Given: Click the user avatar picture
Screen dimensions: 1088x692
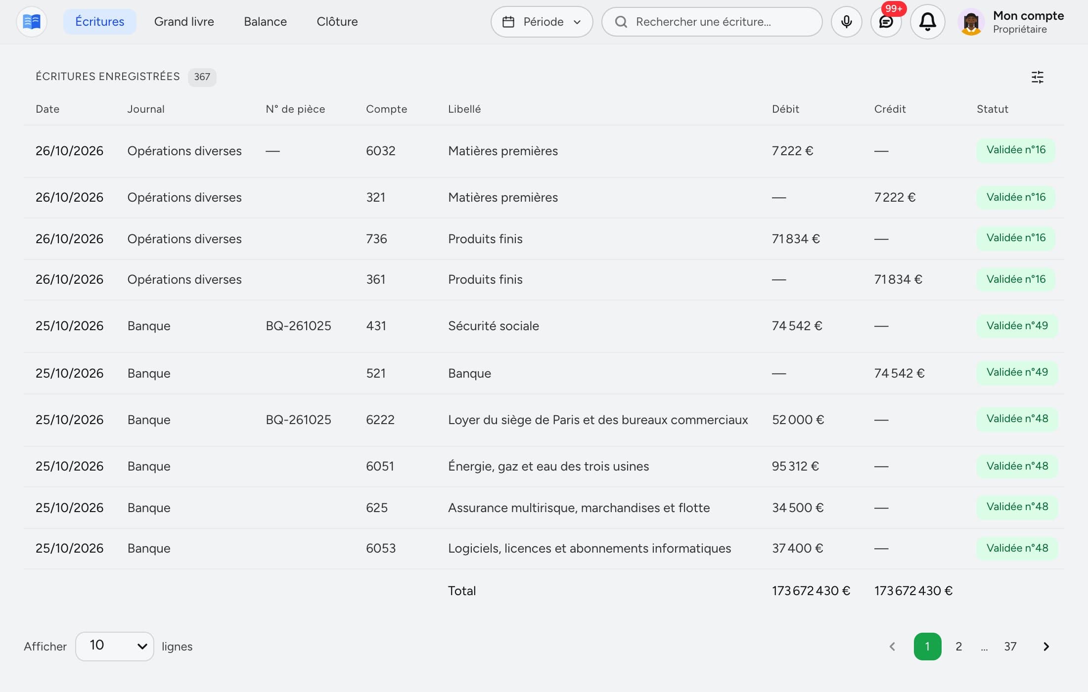Looking at the screenshot, I should point(971,22).
